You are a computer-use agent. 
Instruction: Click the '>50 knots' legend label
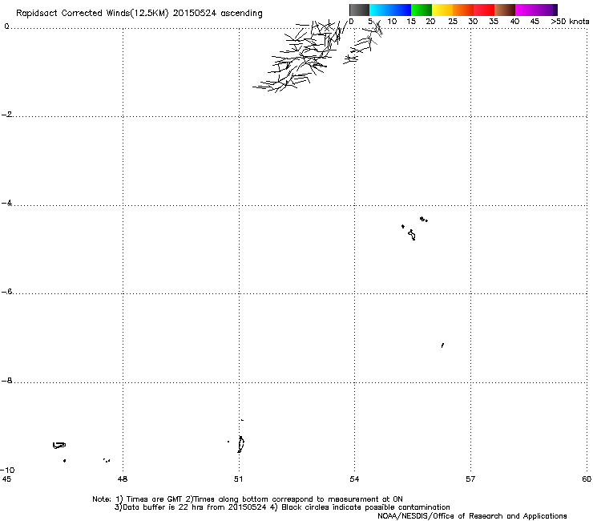point(570,22)
